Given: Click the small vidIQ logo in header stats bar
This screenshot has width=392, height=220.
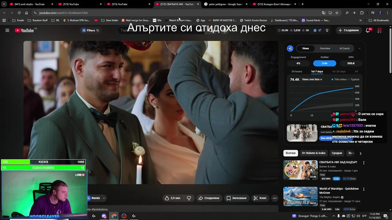Looking at the screenshot, I should pos(315,30).
